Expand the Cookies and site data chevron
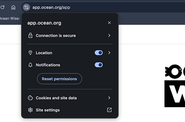The width and height of the screenshot is (185, 122). (109, 98)
